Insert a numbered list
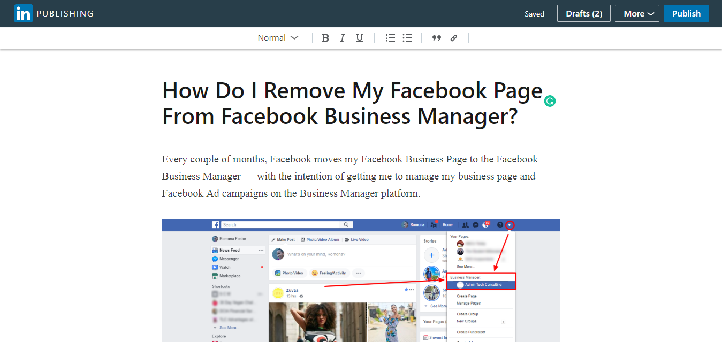 [x=390, y=38]
